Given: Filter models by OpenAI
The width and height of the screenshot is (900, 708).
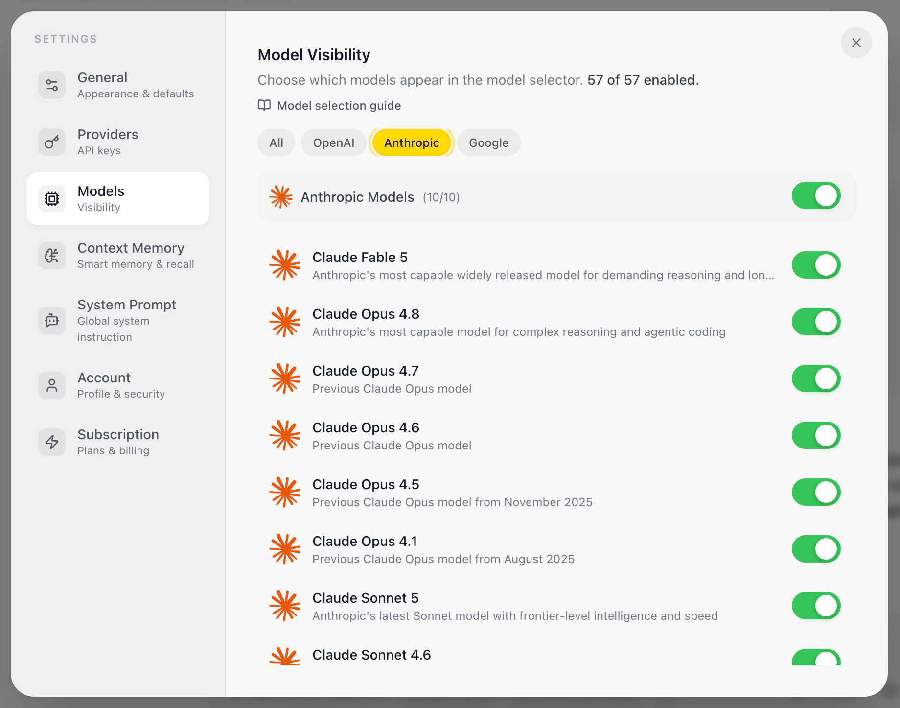Looking at the screenshot, I should (334, 142).
